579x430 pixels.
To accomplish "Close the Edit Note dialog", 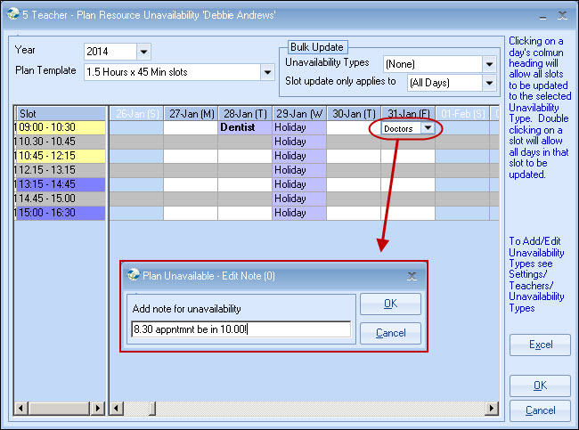I will 412,276.
